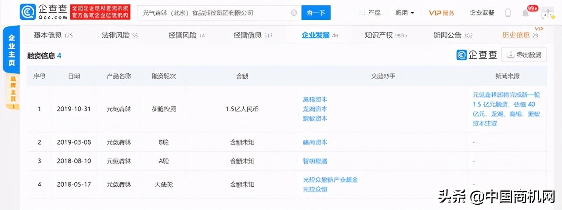Open the investor link in the A轮 row
This screenshot has height=210, width=562.
[315, 161]
